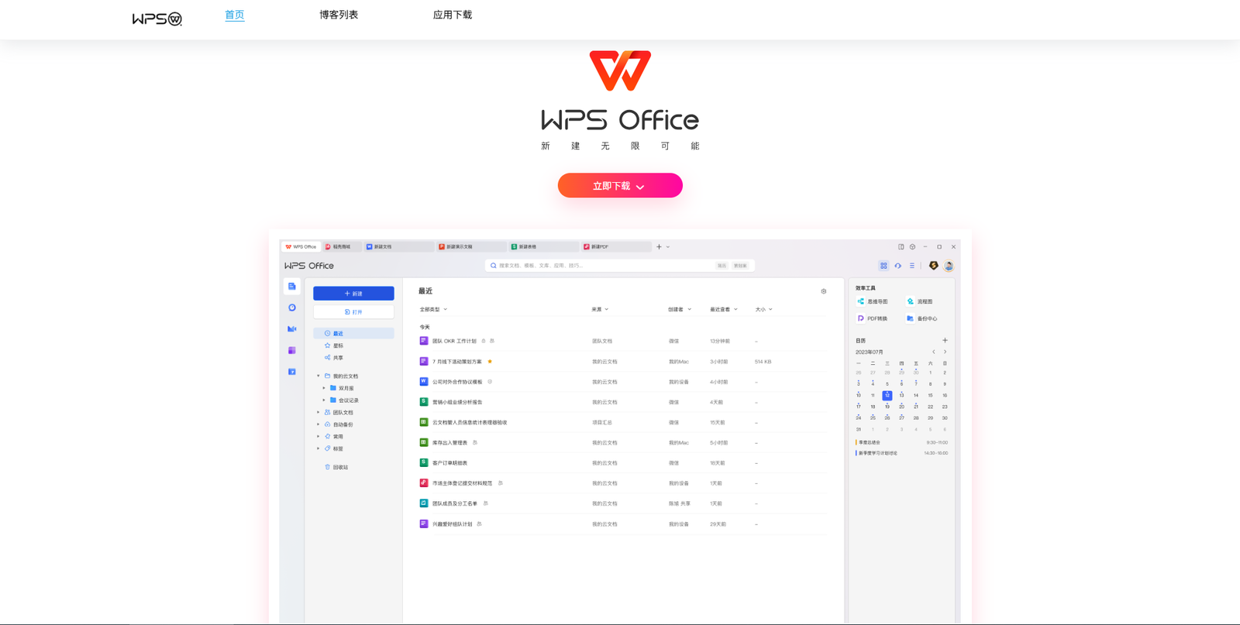Open file 公司对外合作协议模板
The width and height of the screenshot is (1240, 625).
(x=457, y=382)
